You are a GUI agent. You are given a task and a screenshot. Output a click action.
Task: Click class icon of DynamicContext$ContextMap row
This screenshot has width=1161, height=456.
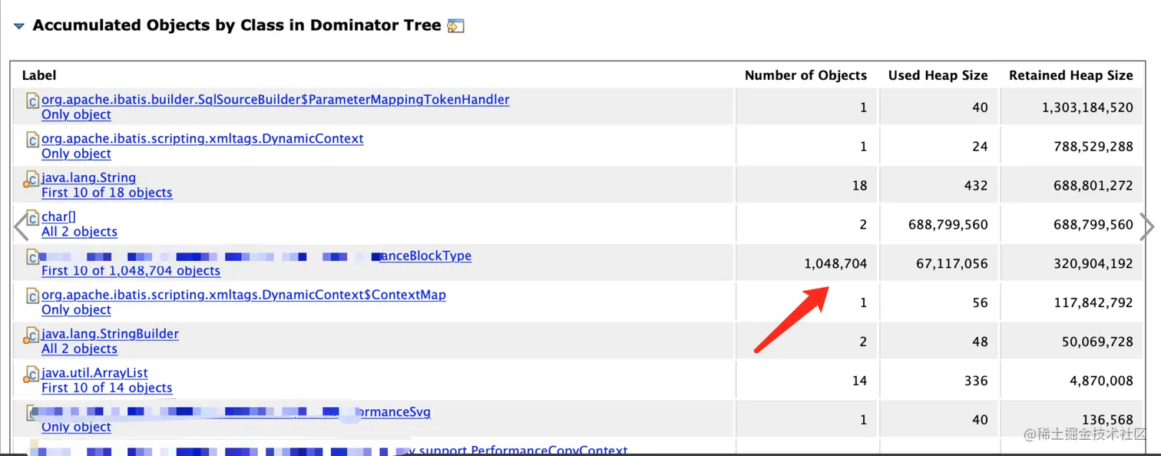pyautogui.click(x=32, y=296)
